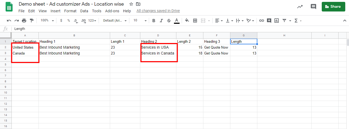Open comment history speech bubble
This screenshot has height=129, width=349.
click(313, 7)
